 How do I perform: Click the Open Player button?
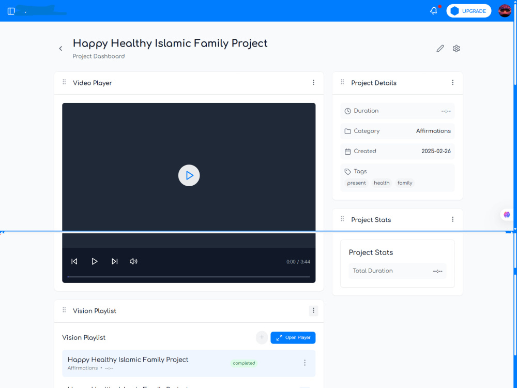(x=293, y=337)
